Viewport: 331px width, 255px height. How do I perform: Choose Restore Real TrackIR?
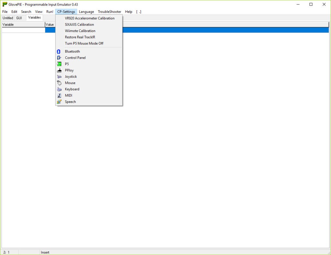(89, 37)
